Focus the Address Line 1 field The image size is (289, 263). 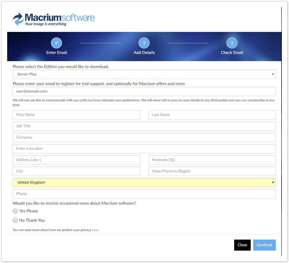pyautogui.click(x=76, y=160)
